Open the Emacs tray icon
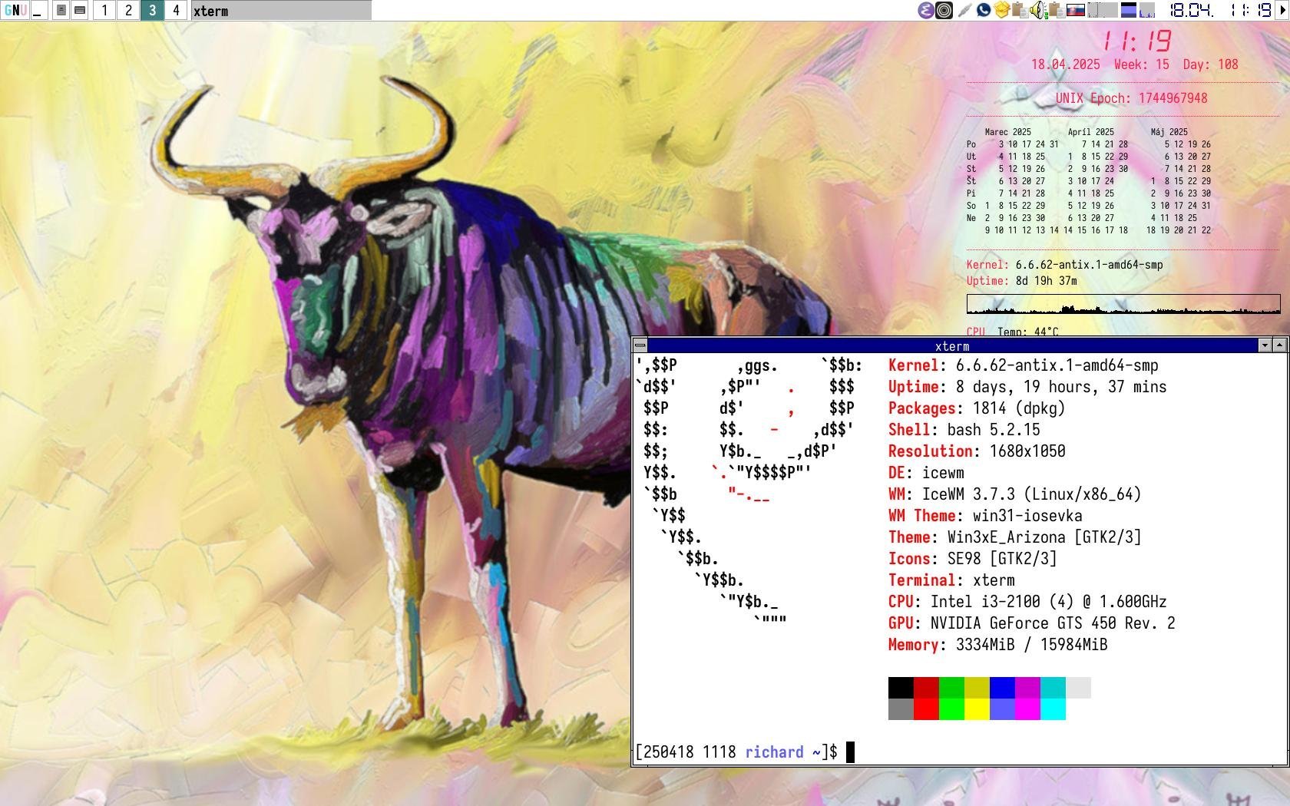The image size is (1290, 806). point(926,10)
